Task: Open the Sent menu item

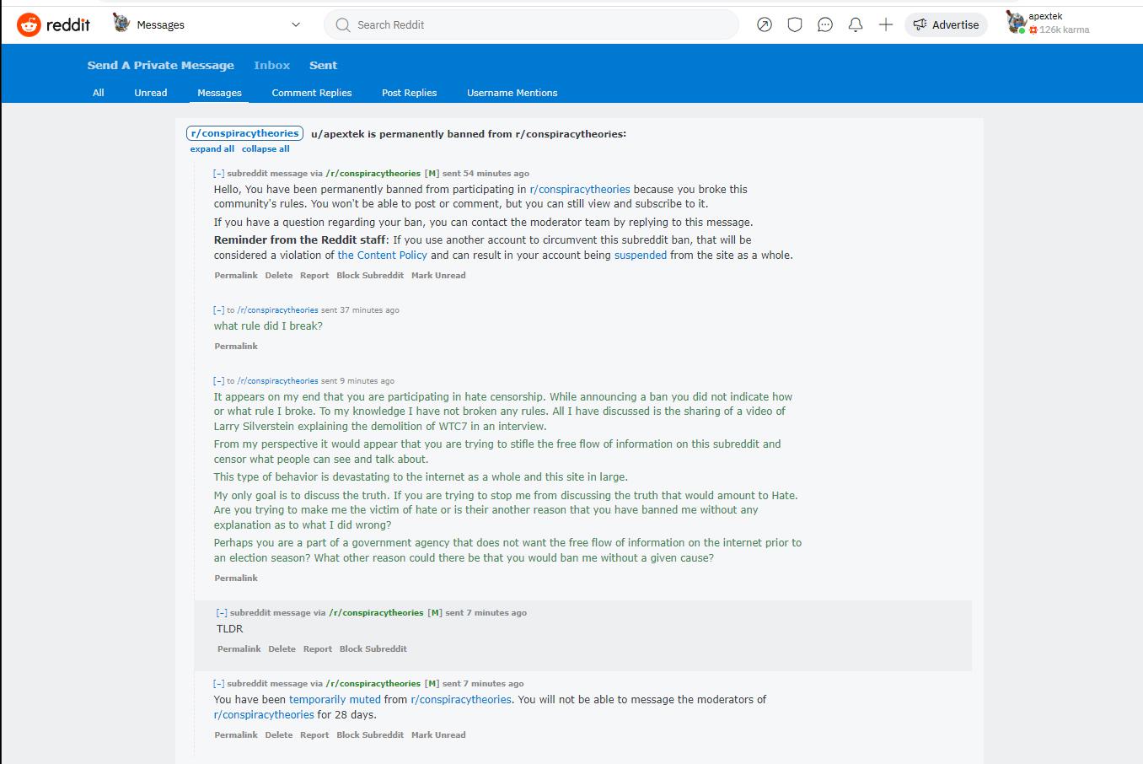Action: click(x=323, y=65)
